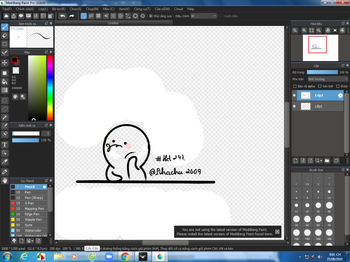This screenshot has width=350, height=262.
Task: Open the Bộ lọc(R) menu
Action: coord(59,9)
